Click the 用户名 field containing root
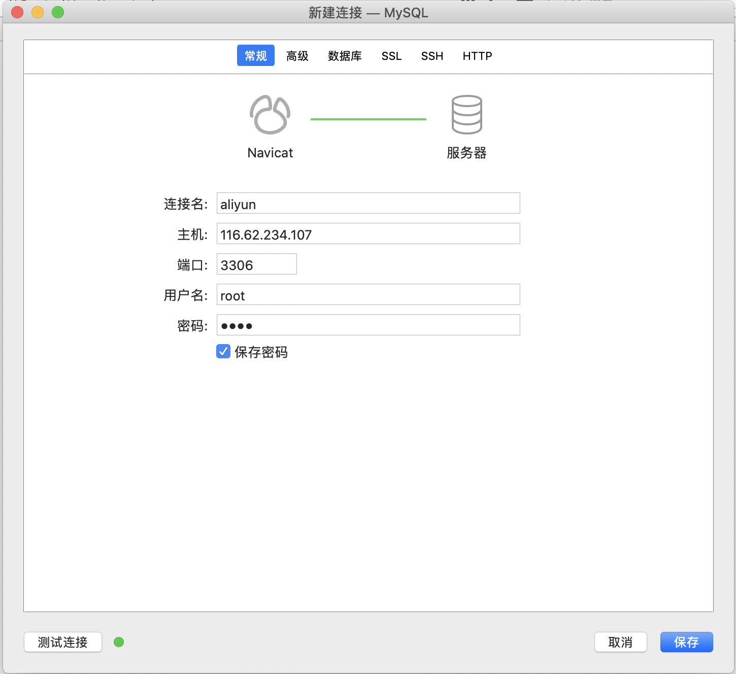 pyautogui.click(x=368, y=294)
